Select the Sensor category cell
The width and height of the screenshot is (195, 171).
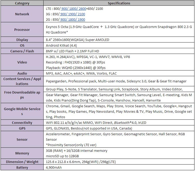(22, 139)
